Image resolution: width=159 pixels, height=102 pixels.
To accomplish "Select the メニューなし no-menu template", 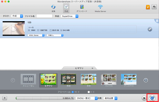I will point(28,80).
